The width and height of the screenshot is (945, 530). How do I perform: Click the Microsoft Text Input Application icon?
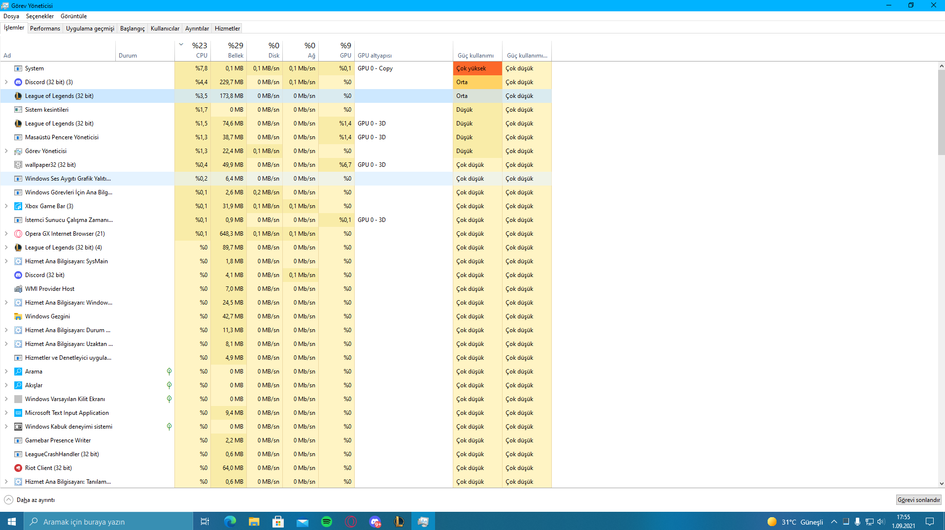coord(18,413)
